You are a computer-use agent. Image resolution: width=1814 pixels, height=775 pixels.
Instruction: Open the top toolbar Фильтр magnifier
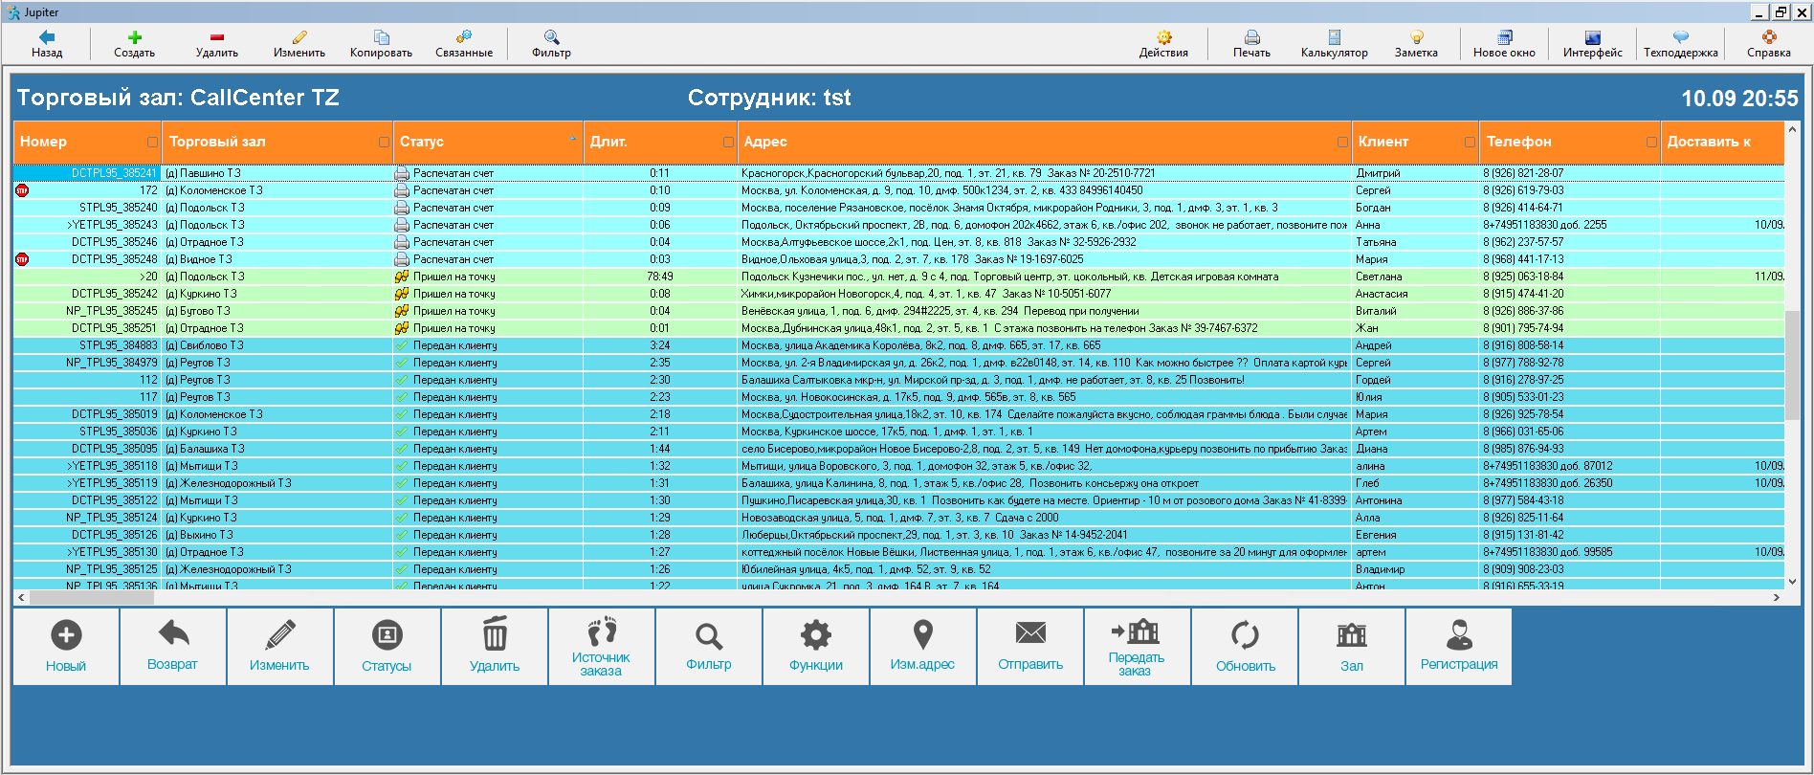(551, 37)
